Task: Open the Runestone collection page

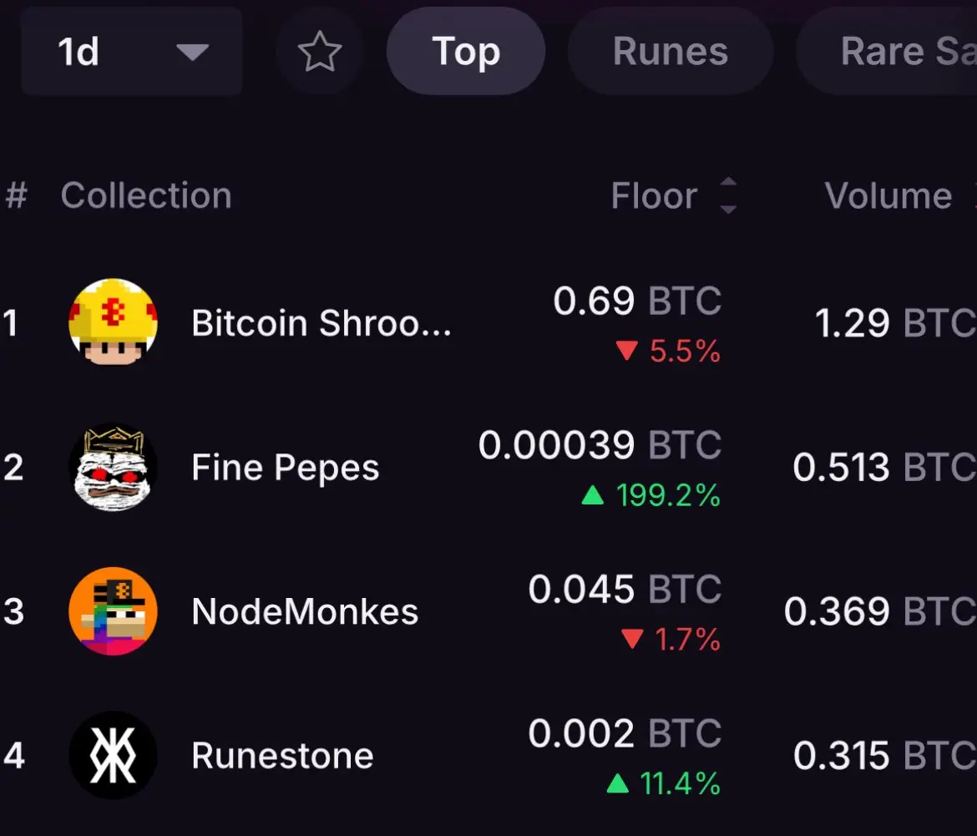Action: point(282,755)
